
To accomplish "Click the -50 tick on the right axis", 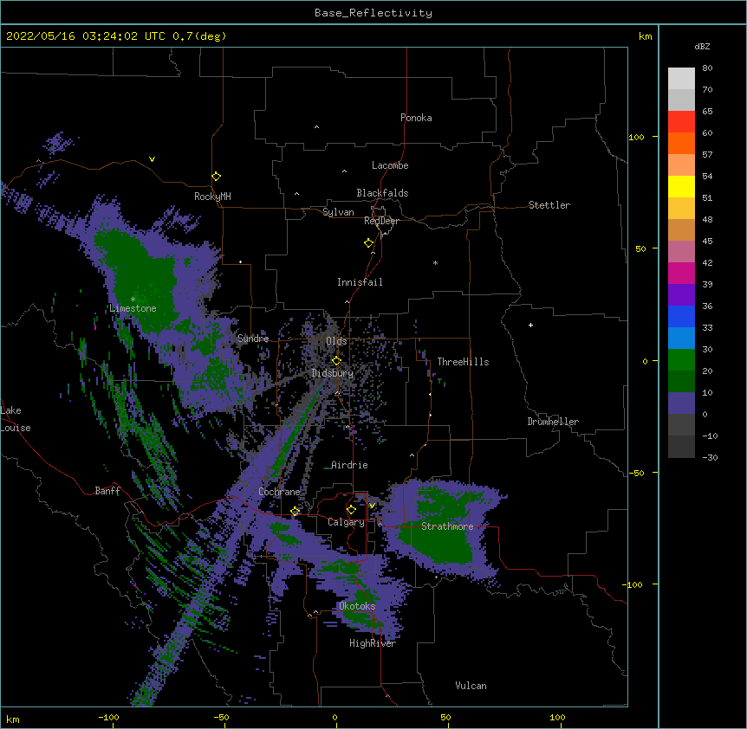I will click(x=635, y=473).
